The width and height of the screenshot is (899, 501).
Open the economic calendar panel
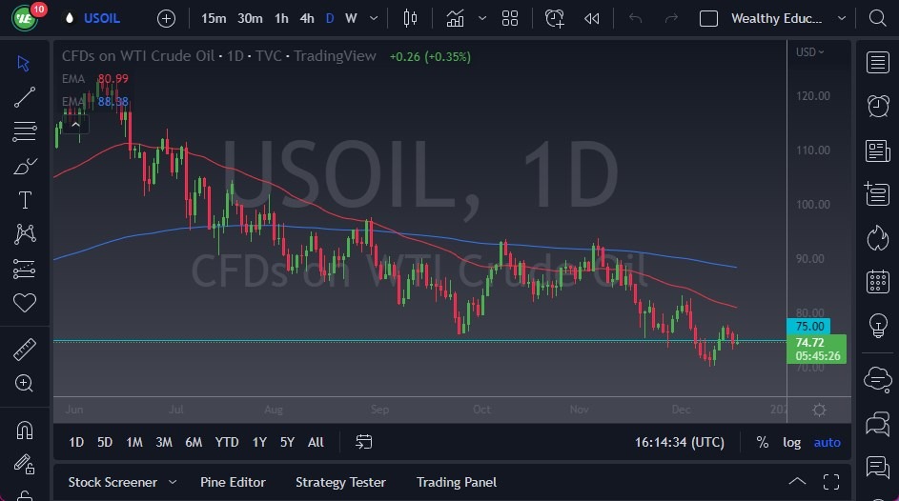878,282
